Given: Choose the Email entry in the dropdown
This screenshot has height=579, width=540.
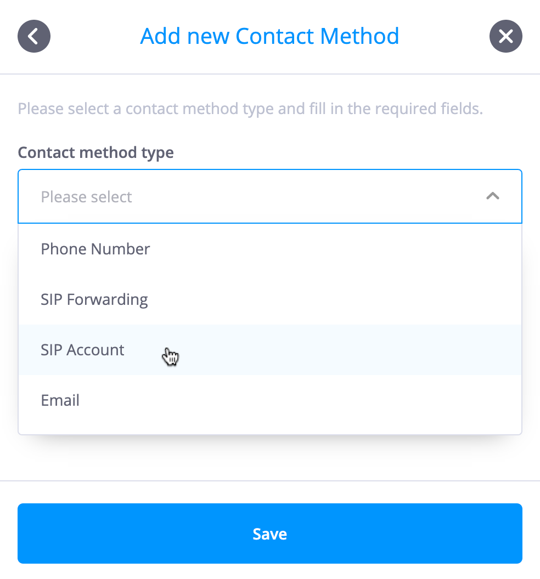Looking at the screenshot, I should pos(270,400).
